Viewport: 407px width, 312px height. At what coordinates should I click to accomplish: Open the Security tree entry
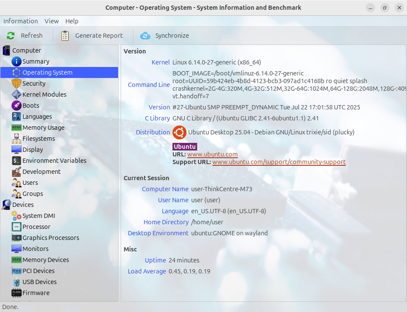pyautogui.click(x=34, y=84)
